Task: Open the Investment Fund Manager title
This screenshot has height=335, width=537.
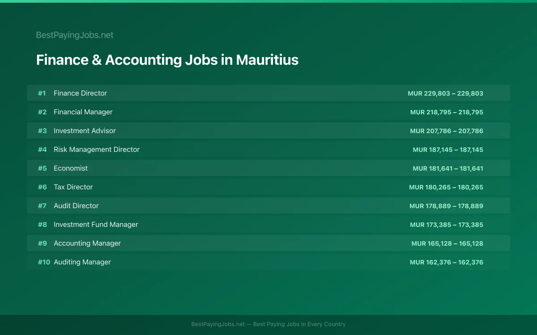Action: point(96,225)
